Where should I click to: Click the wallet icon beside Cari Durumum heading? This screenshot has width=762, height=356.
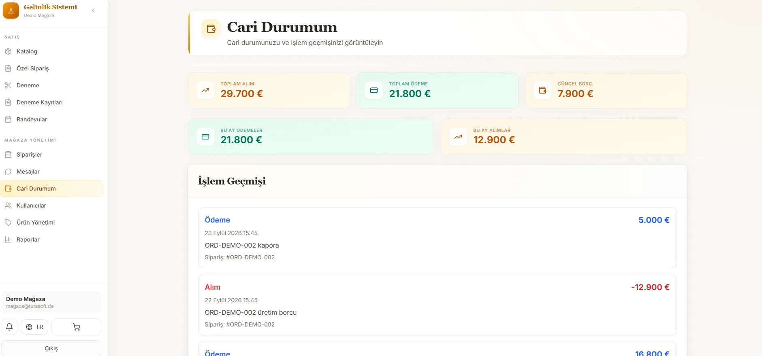tap(211, 29)
